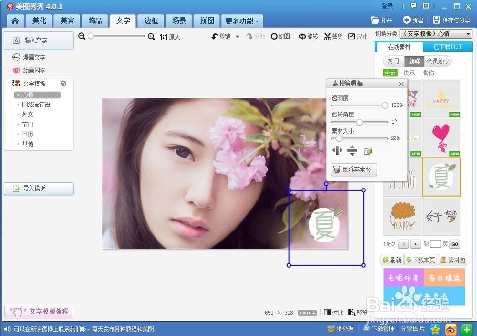Duplicate the material copy icon
477x336 pixels.
(367, 151)
